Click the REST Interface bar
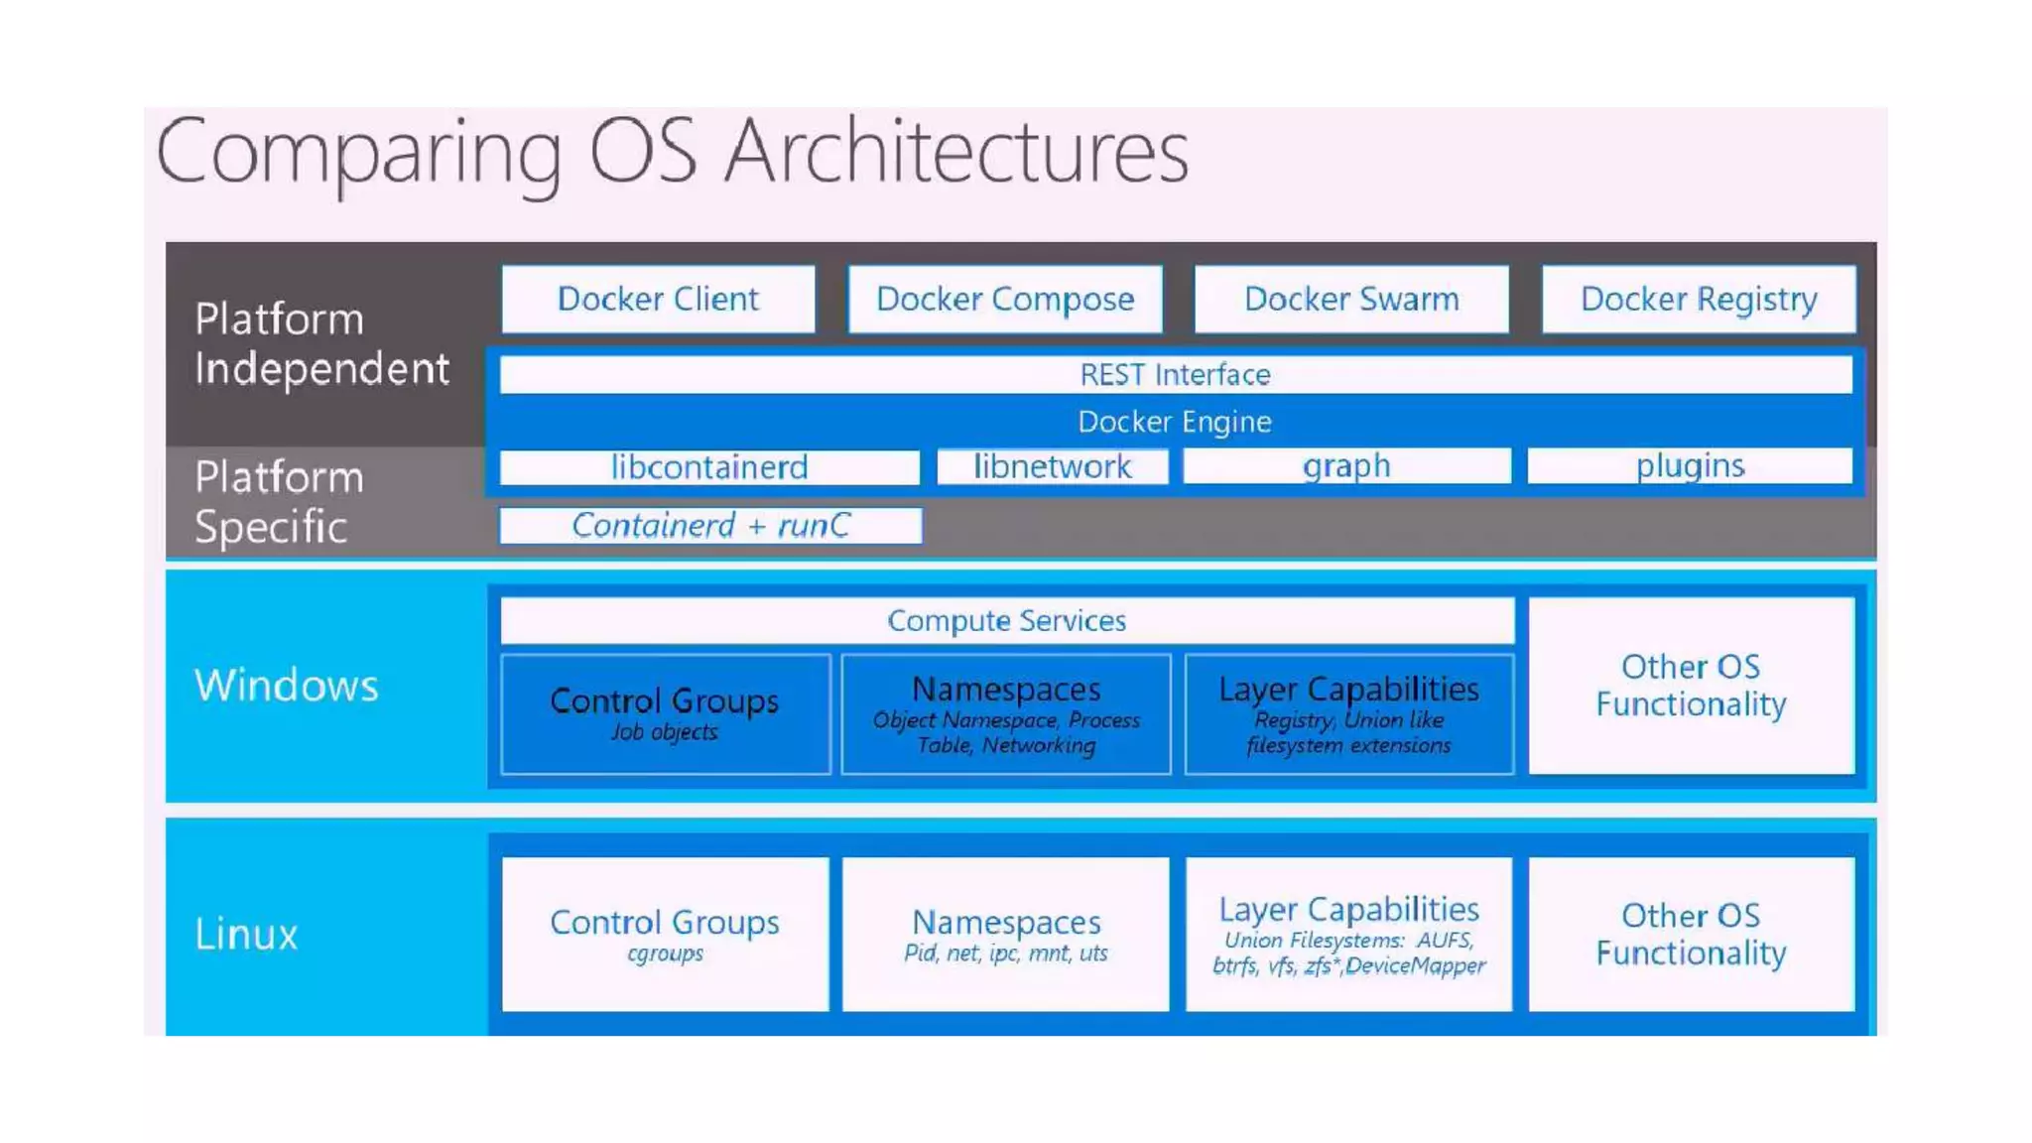 1175,375
